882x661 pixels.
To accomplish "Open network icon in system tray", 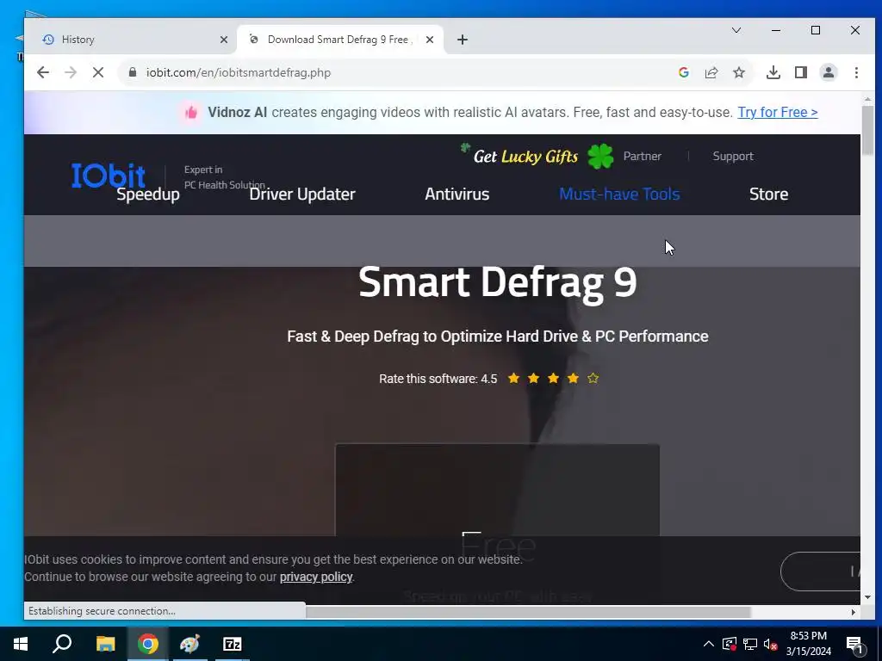I will pyautogui.click(x=750, y=644).
